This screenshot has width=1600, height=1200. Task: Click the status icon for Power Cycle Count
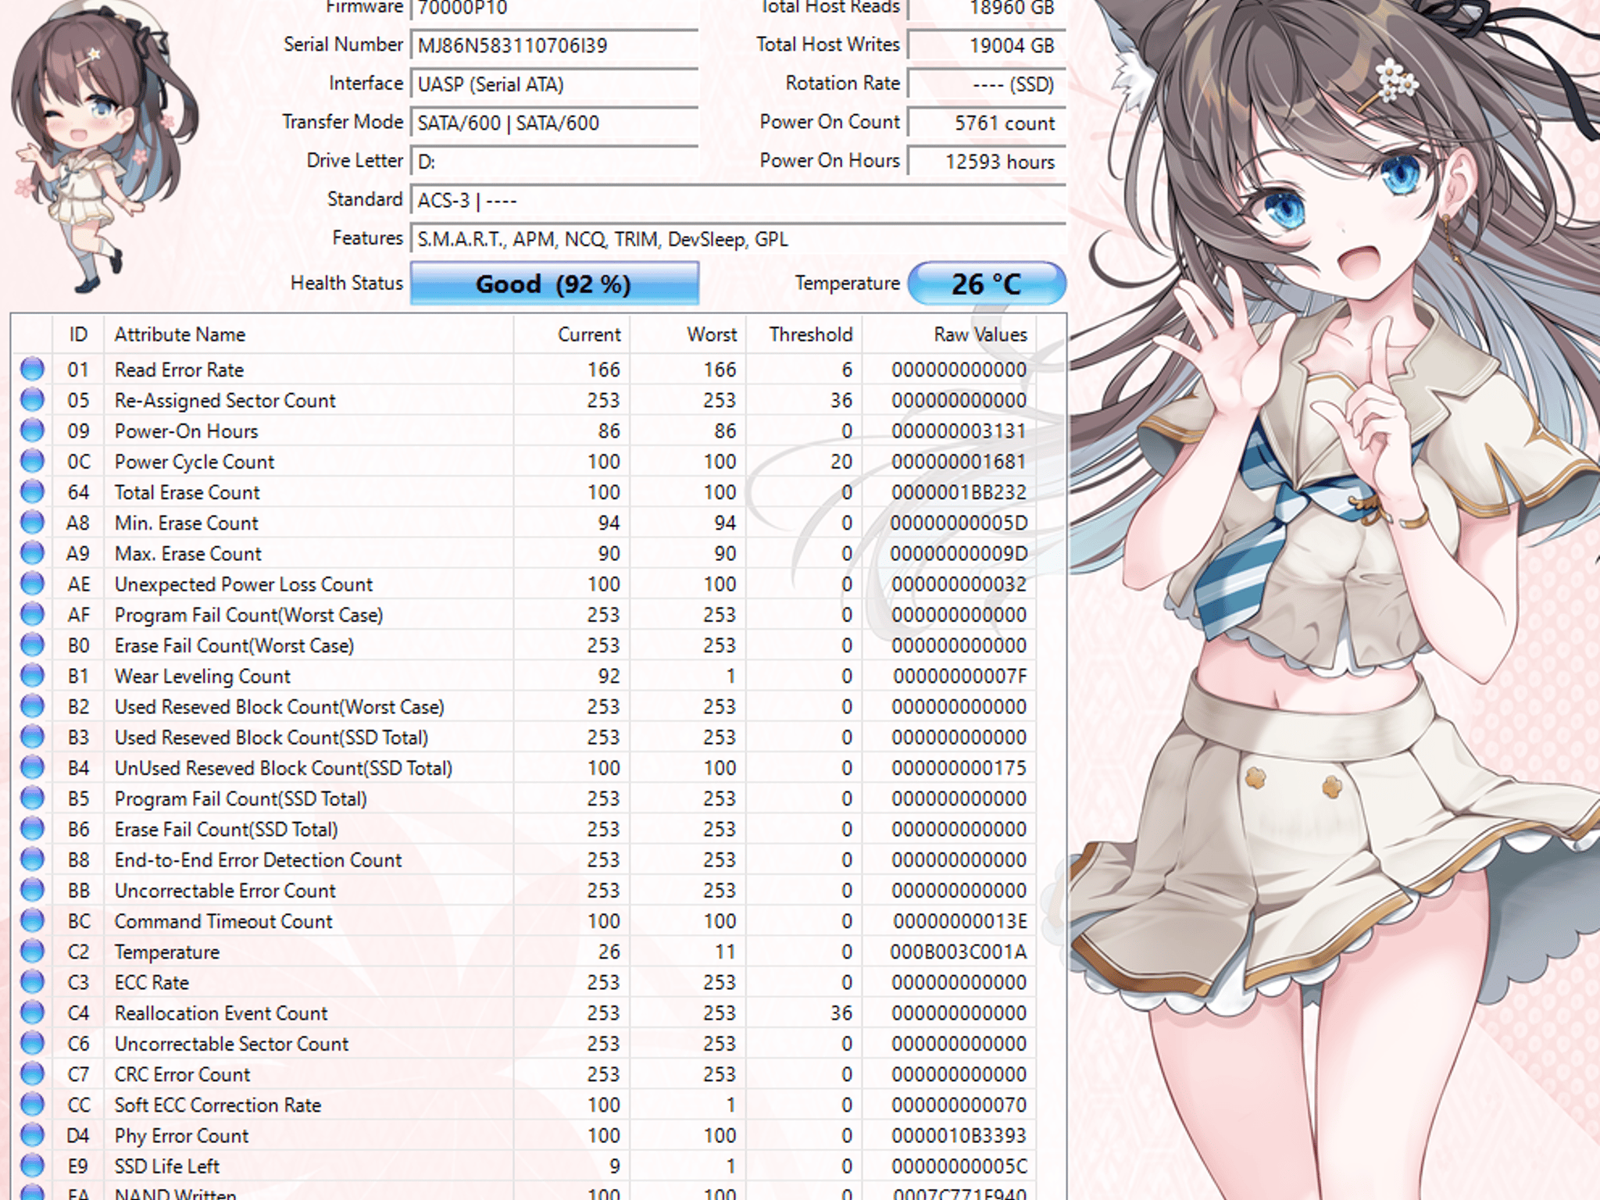(32, 461)
